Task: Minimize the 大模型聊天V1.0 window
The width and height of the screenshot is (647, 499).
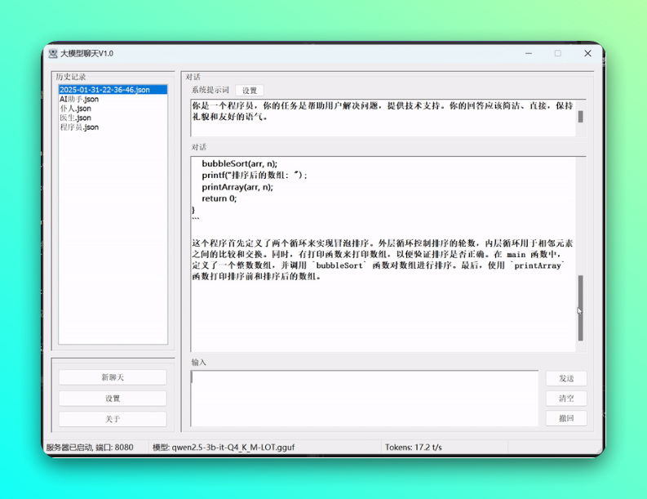Action: pyautogui.click(x=529, y=53)
